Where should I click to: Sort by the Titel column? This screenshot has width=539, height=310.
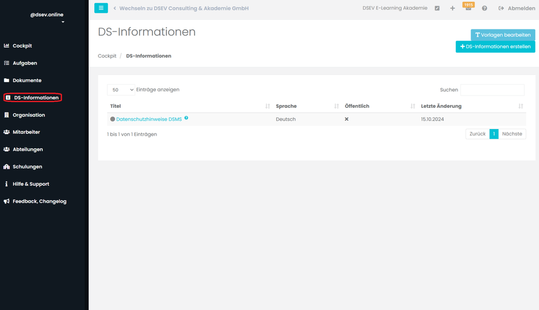190,106
